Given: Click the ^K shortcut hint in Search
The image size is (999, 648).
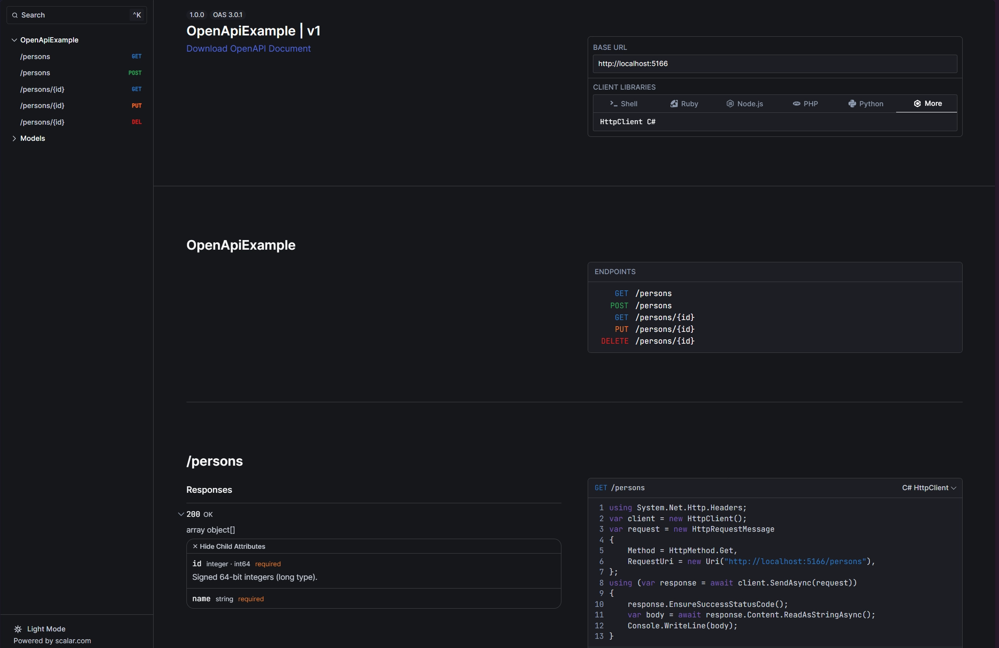Looking at the screenshot, I should 137,15.
